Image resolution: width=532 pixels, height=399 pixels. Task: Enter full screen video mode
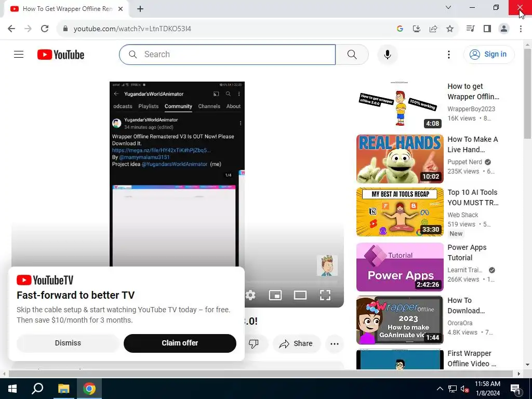coord(325,295)
